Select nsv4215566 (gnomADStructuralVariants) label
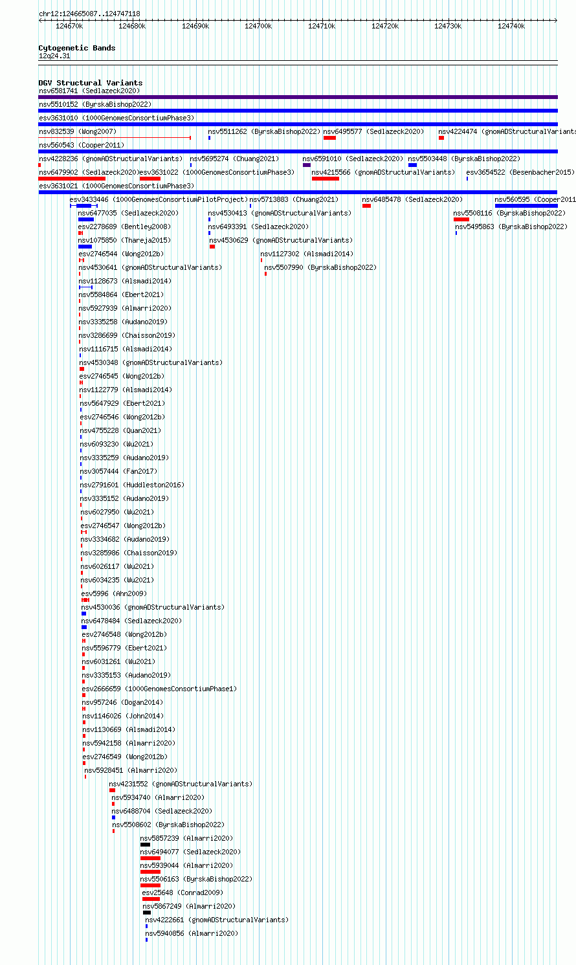The width and height of the screenshot is (576, 965). [383, 172]
